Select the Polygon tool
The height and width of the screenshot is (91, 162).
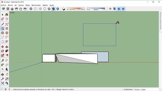tap(7, 33)
